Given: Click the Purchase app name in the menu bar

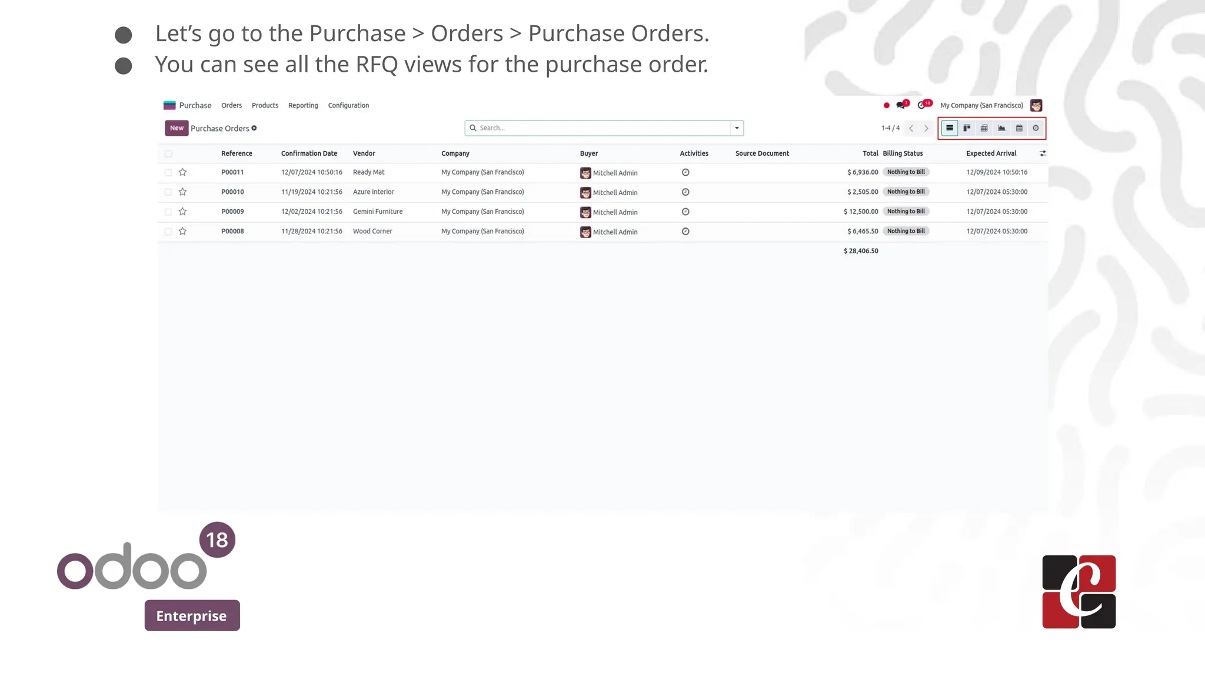Looking at the screenshot, I should point(195,106).
